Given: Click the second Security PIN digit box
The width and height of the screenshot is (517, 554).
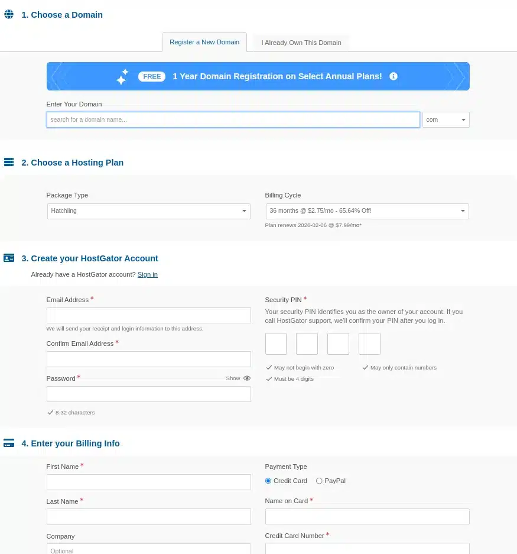Looking at the screenshot, I should 307,344.
